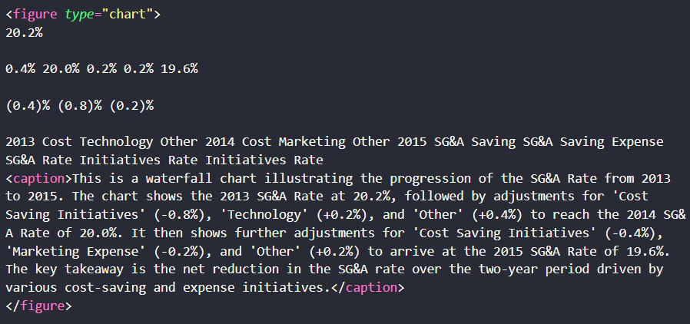This screenshot has height=324, width=690.
Task: Click the word "waterfall" in the caption
Action: (x=179, y=178)
